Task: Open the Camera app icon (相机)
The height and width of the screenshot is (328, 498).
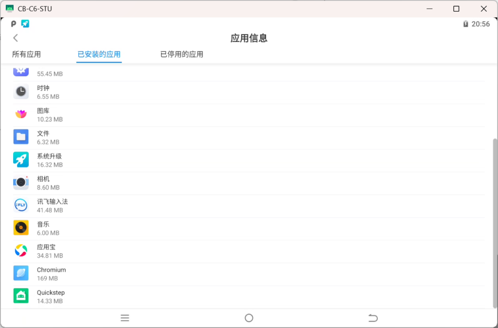Action: pyautogui.click(x=21, y=182)
